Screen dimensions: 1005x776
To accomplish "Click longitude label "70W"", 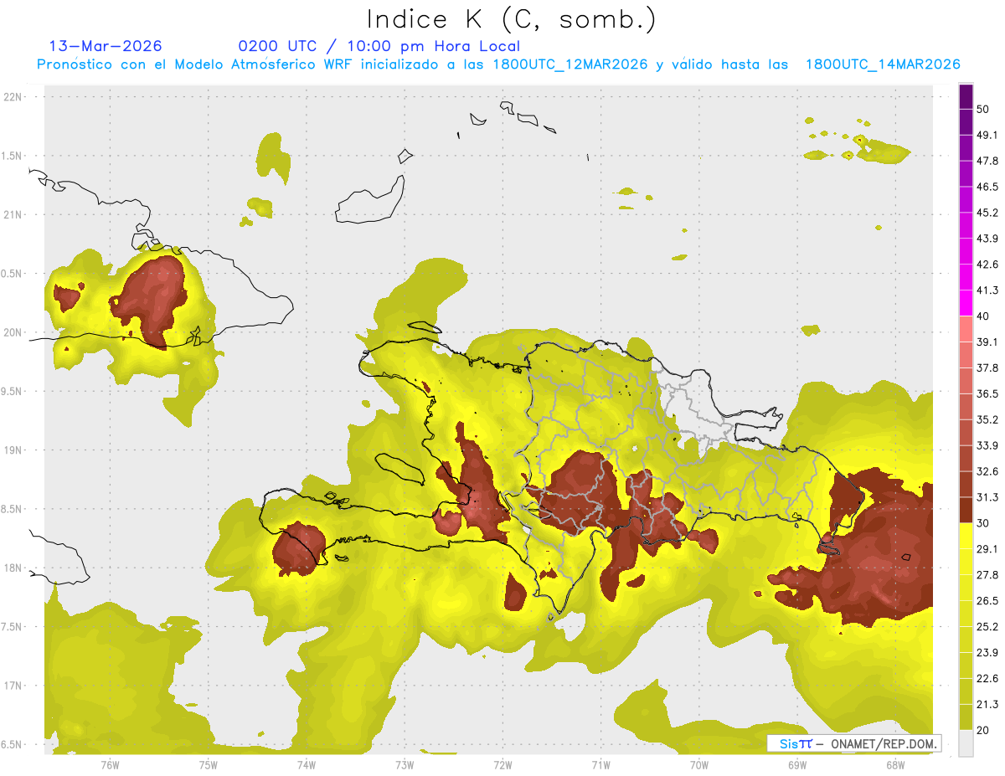I will click(x=699, y=765).
